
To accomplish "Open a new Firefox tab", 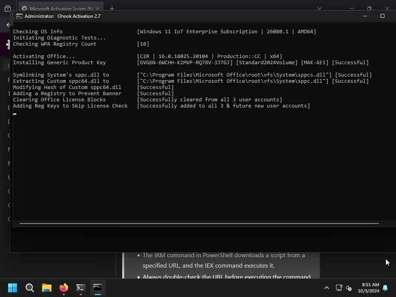I will tap(112, 9).
